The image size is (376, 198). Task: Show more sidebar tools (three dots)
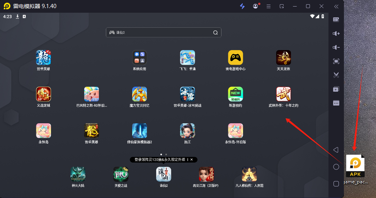tap(336, 103)
